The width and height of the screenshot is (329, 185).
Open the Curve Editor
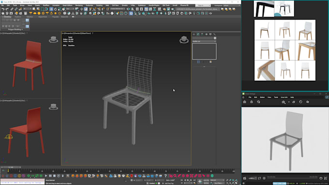point(150,9)
